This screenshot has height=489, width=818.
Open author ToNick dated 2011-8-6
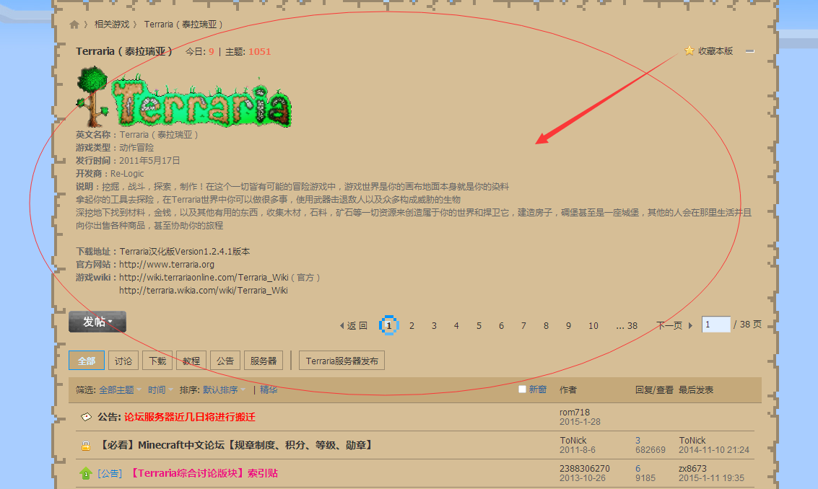pyautogui.click(x=573, y=441)
